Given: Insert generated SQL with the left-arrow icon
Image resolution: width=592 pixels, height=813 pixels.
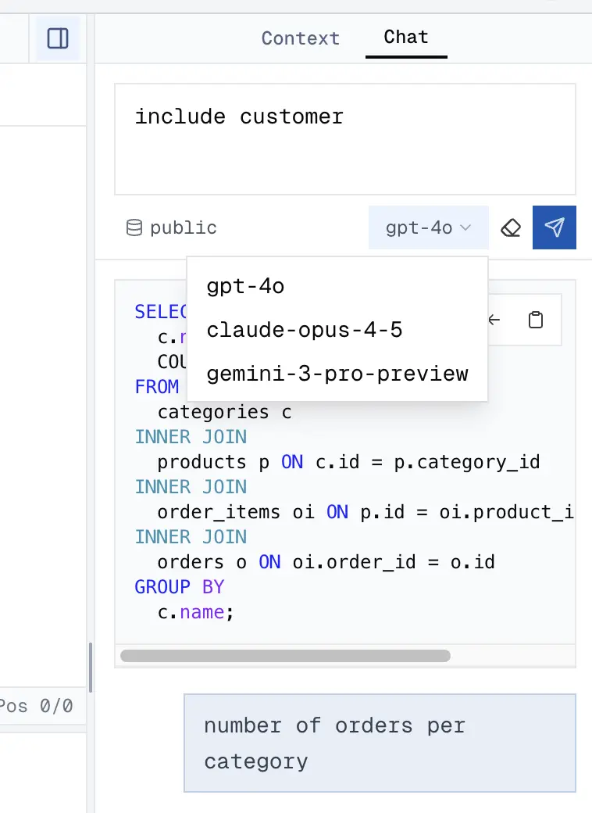Looking at the screenshot, I should coord(493,320).
